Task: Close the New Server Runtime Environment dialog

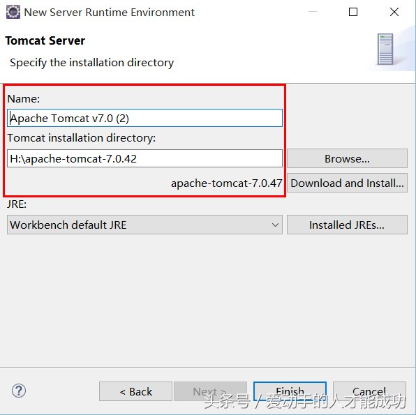Action: (x=394, y=12)
